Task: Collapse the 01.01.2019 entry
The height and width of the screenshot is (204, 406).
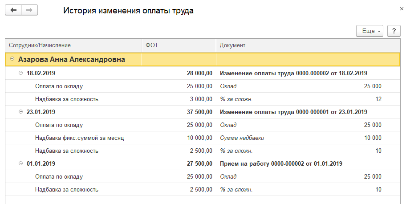Action: point(20,163)
